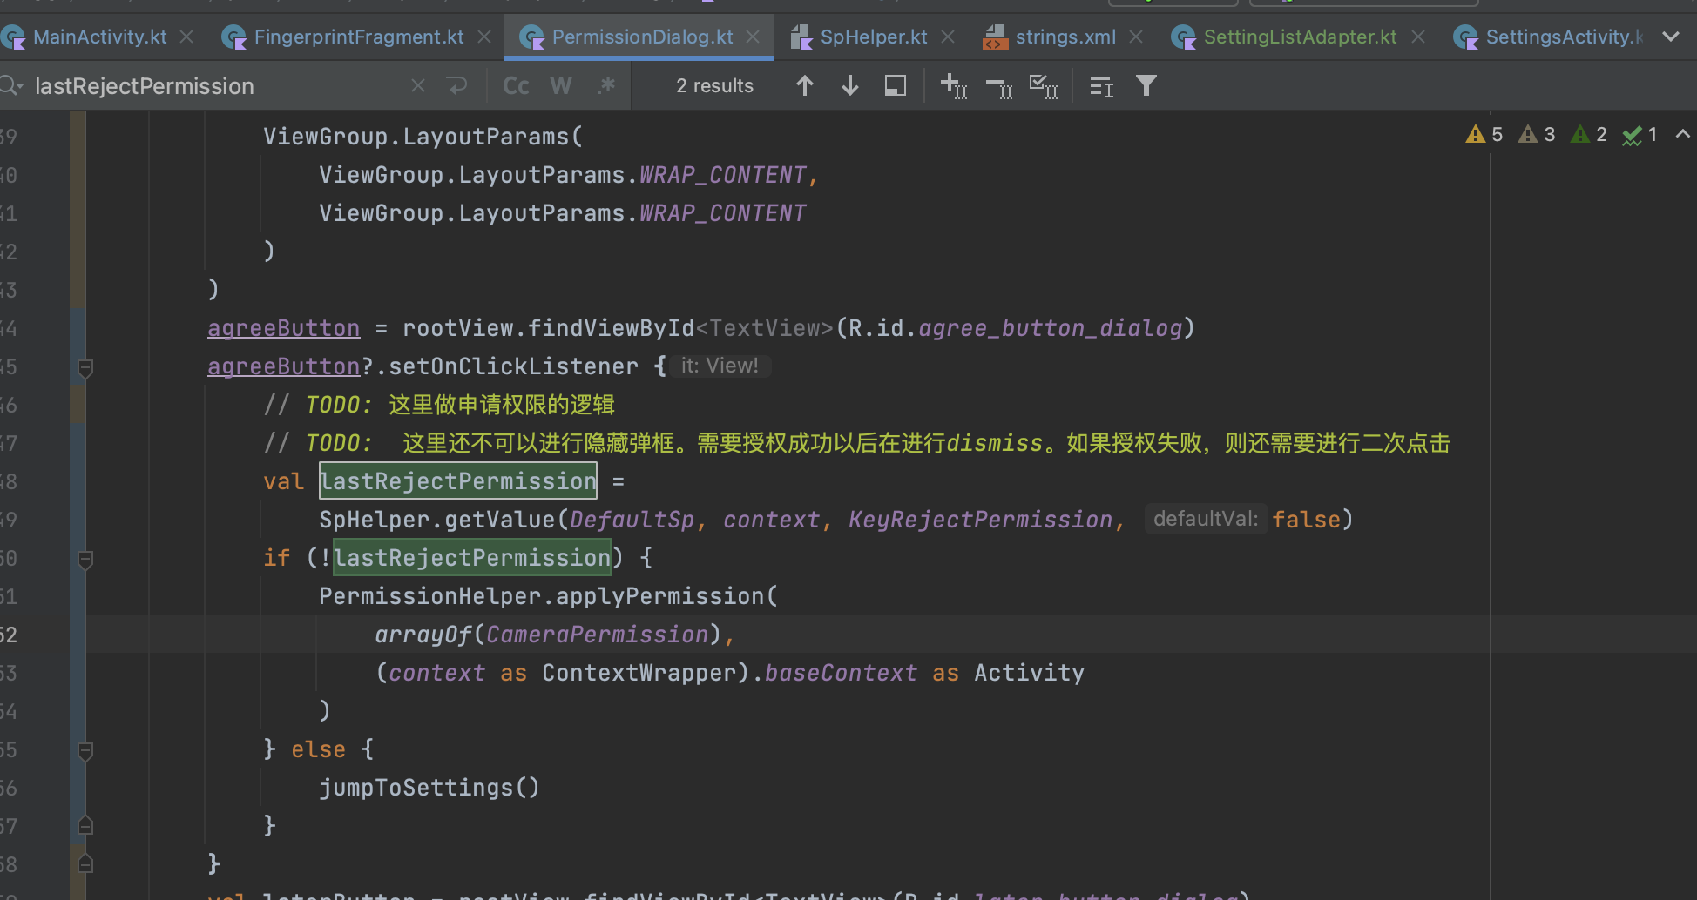The image size is (1697, 900).
Task: Open the SpHelper.kt tab
Action: 859,37
